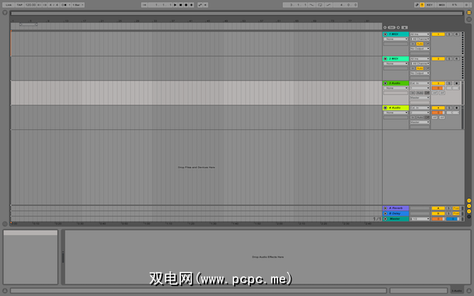The height and width of the screenshot is (296, 474).
Task: Set the 1 MIDI monitor to Auto
Action: (420, 44)
